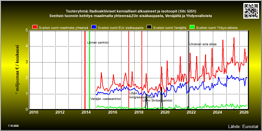Click the gray Ukraine war vertical marker line
The height and width of the screenshot is (131, 262).
tap(189, 70)
